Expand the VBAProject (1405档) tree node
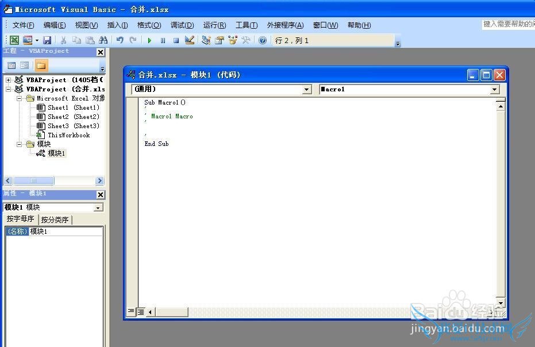Screen dimensions: 535x347 pyautogui.click(x=9, y=80)
